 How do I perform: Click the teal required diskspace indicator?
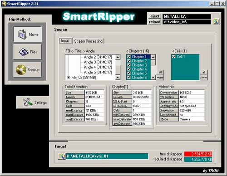point(198,159)
